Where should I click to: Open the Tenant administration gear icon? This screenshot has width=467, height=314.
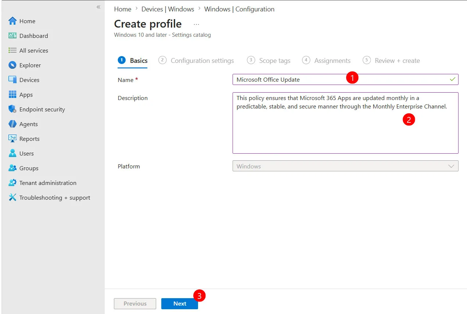tap(12, 183)
